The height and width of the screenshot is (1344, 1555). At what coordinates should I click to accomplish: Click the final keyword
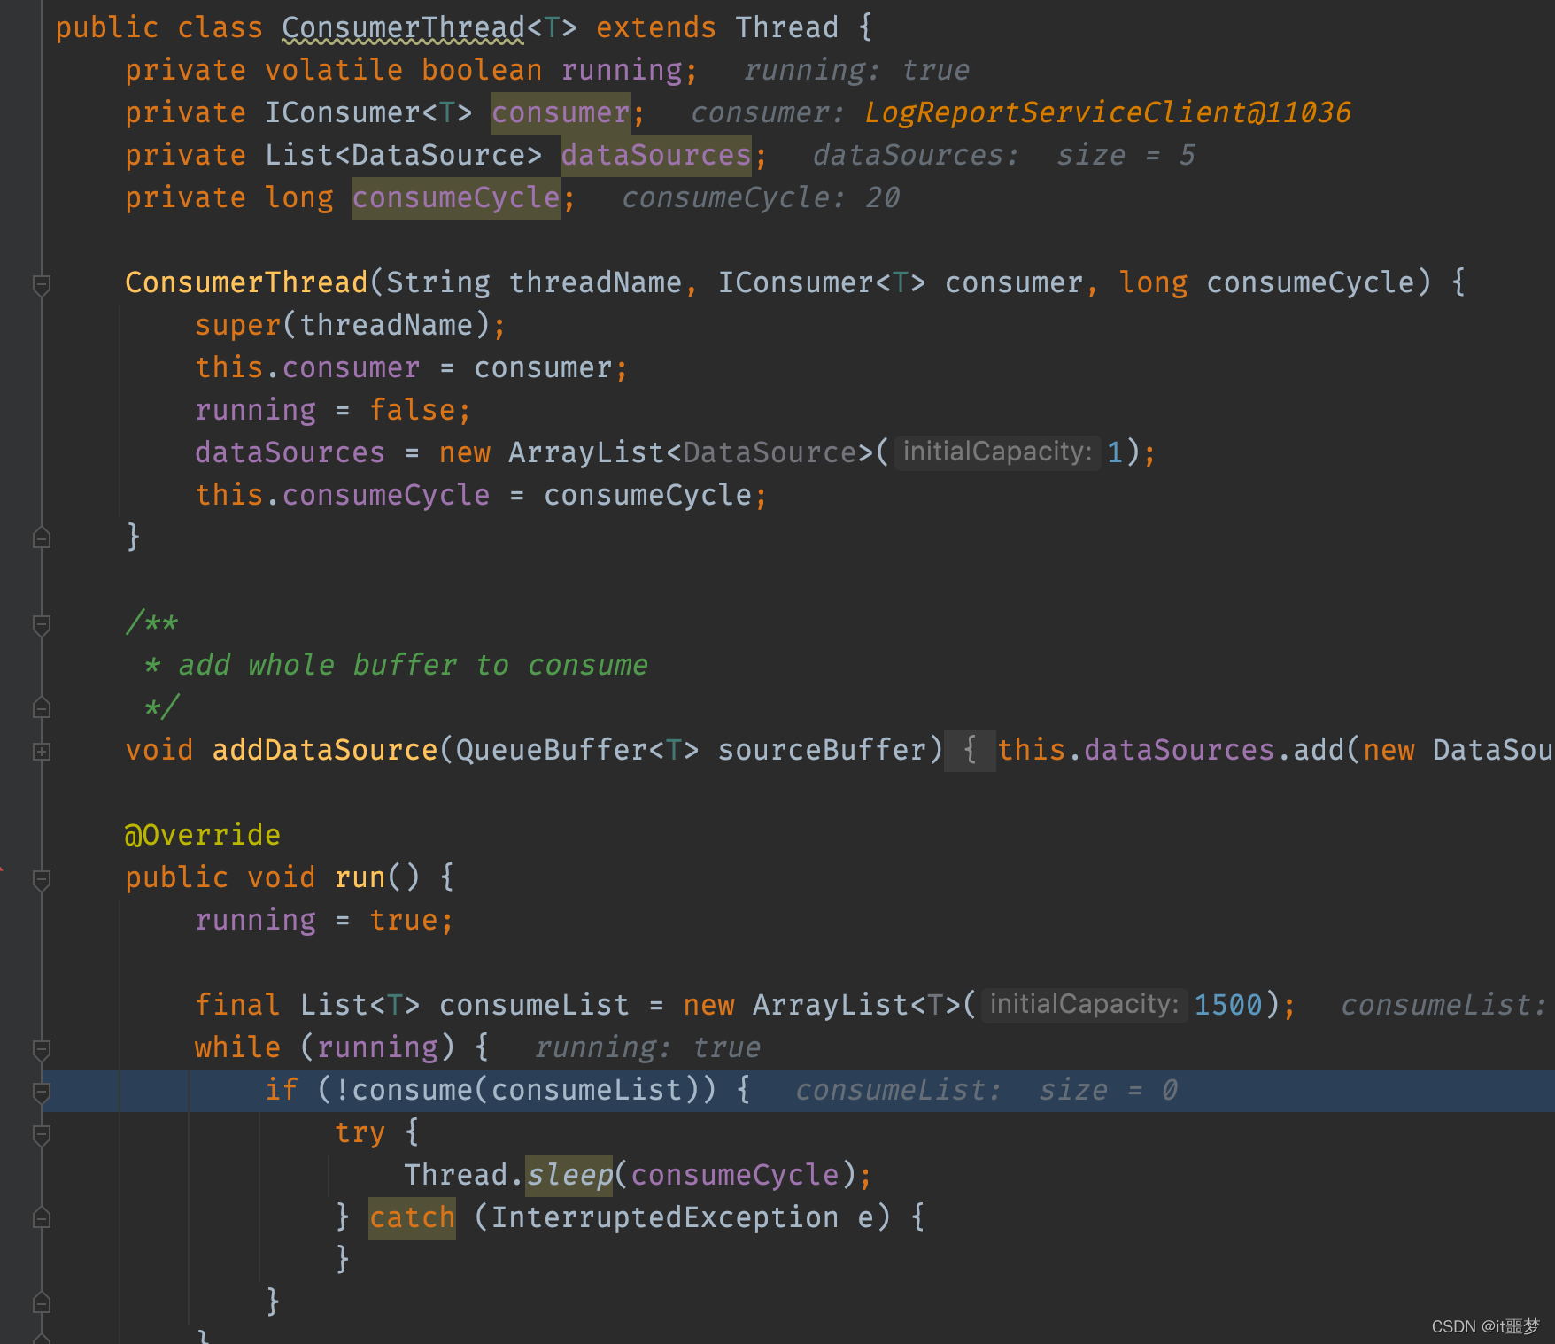[x=237, y=1005]
